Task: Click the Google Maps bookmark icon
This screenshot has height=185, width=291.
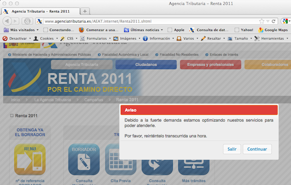Action: pyautogui.click(x=261, y=30)
